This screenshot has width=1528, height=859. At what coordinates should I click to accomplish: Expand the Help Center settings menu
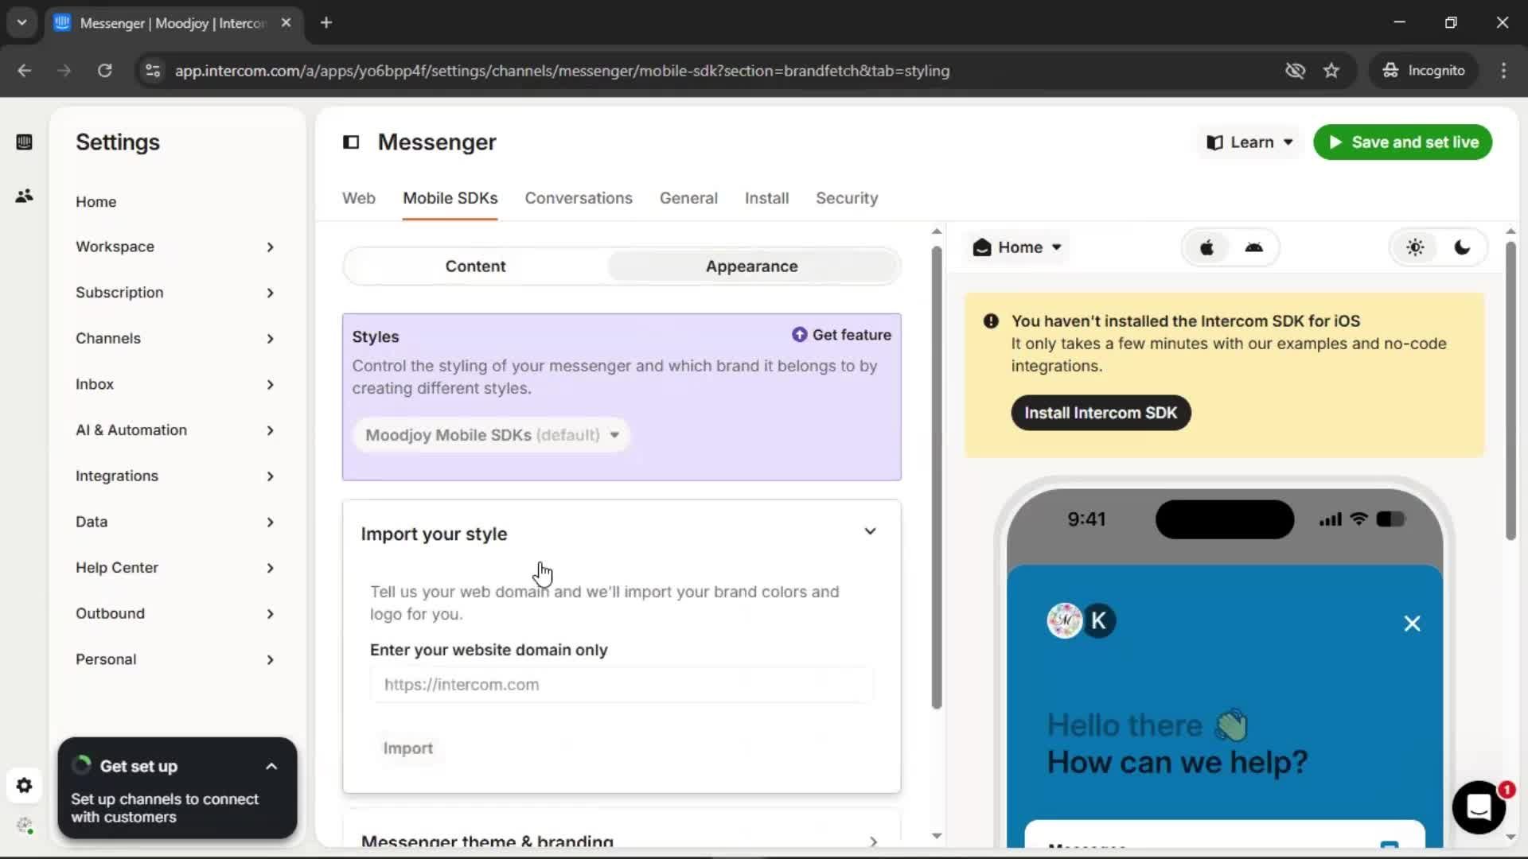click(175, 568)
